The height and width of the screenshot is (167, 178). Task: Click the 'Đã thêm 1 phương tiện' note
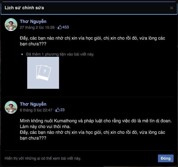pos(60,54)
